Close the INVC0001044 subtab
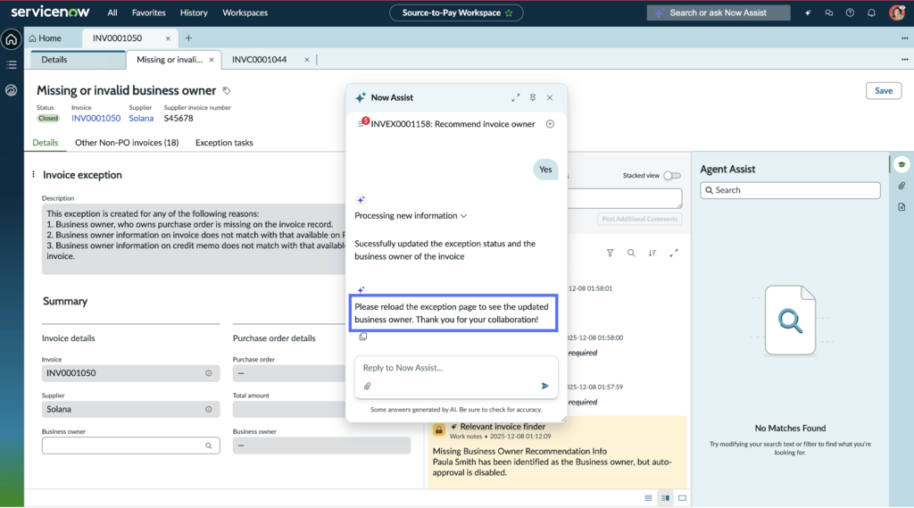 coord(307,60)
